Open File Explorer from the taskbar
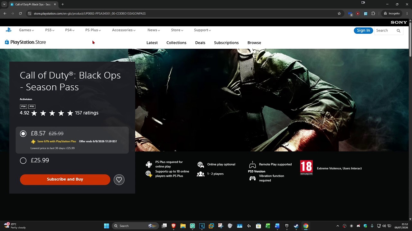Screen dimensions: 412x231 click(183, 226)
